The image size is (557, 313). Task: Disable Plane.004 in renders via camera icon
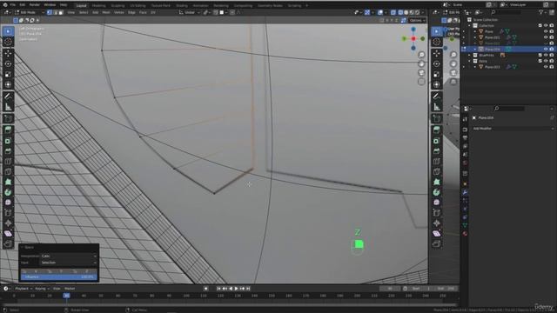pyautogui.click(x=552, y=49)
